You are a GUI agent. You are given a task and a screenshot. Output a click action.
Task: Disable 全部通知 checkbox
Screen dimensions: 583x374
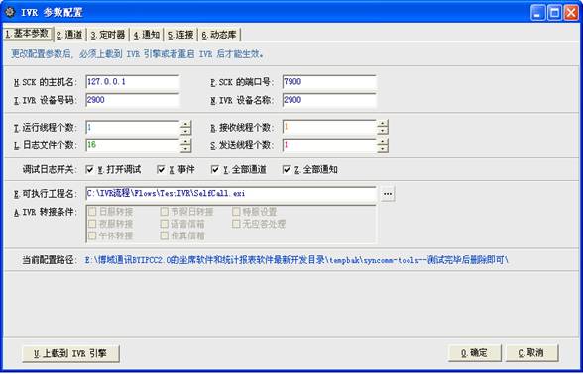pos(287,170)
